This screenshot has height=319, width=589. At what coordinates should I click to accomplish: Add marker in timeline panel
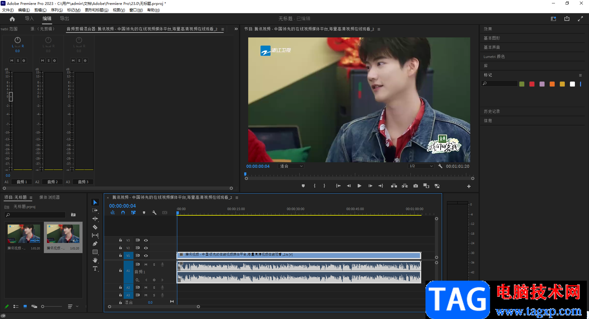click(x=144, y=213)
